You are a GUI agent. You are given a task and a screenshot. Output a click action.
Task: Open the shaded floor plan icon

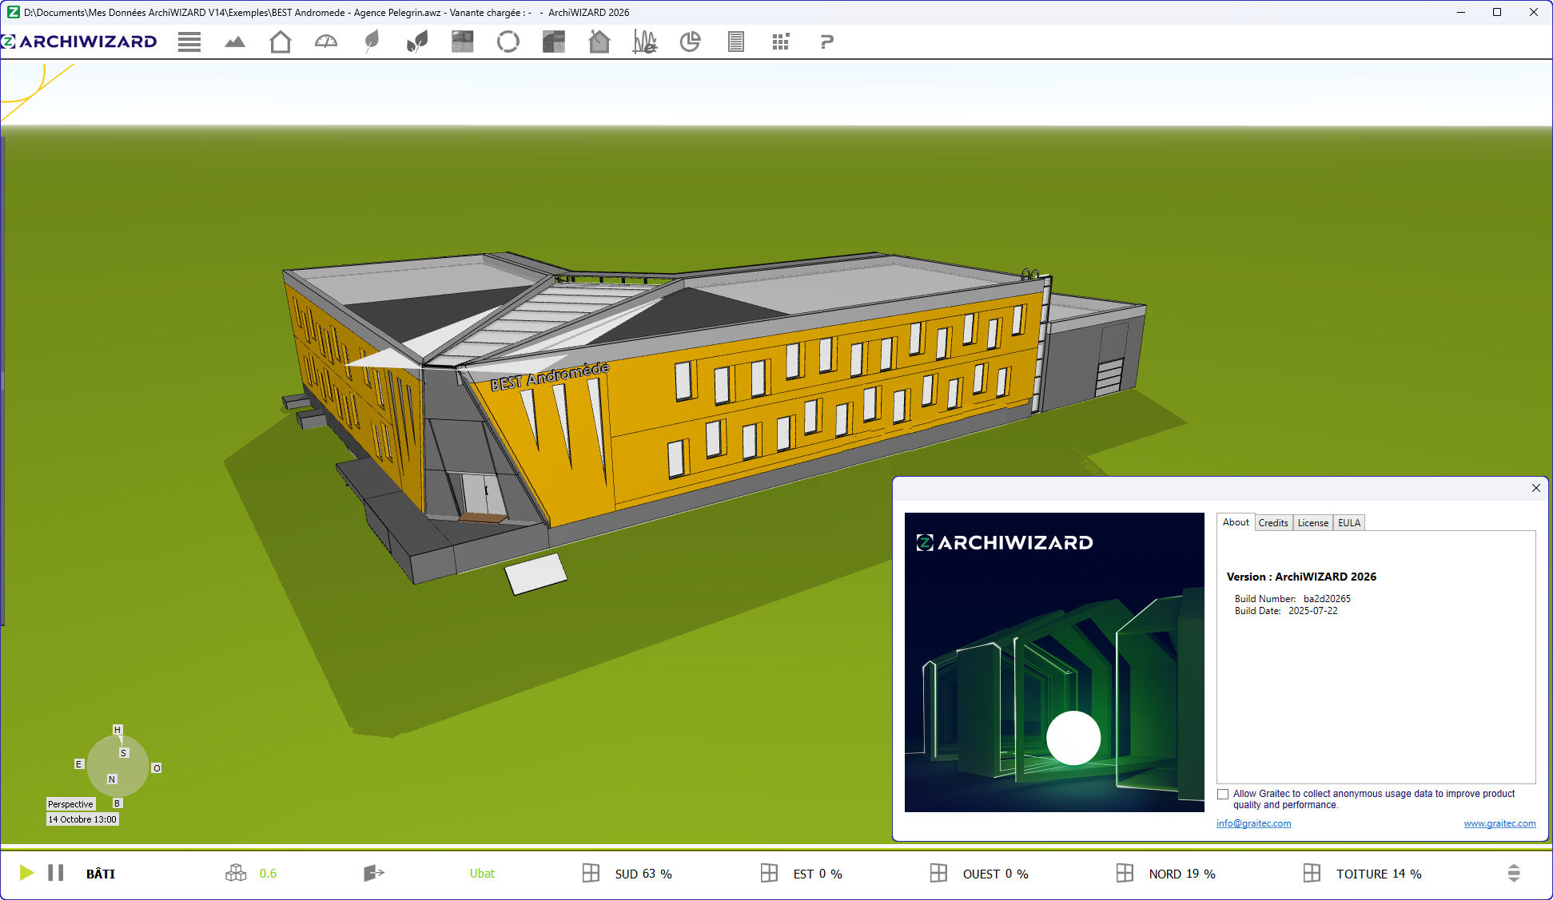554,42
